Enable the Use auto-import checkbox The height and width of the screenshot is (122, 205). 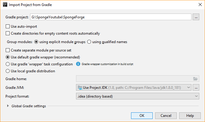[8, 27]
